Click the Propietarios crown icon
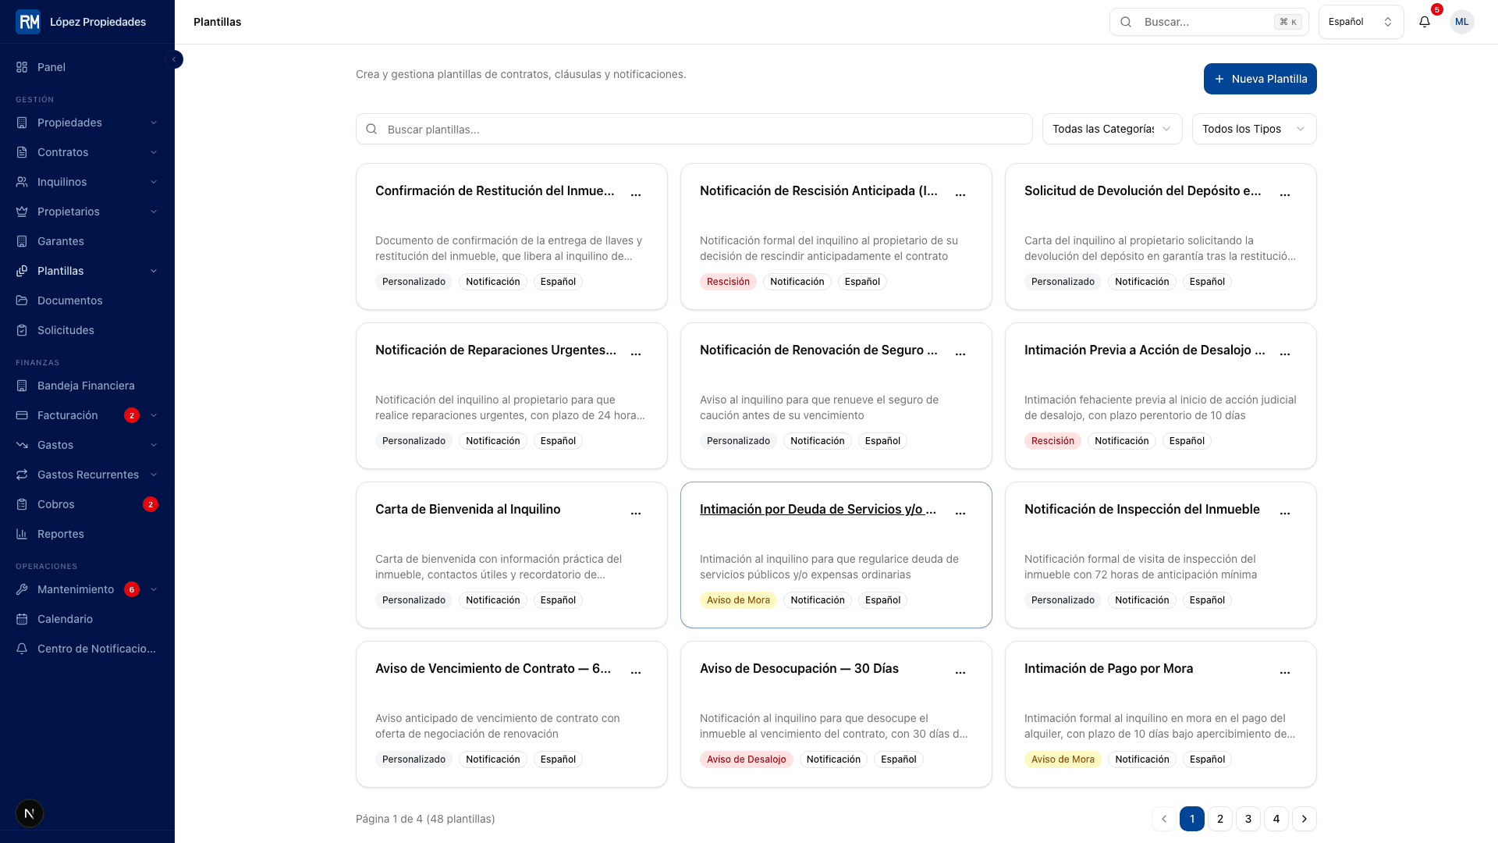This screenshot has height=843, width=1498. point(22,212)
